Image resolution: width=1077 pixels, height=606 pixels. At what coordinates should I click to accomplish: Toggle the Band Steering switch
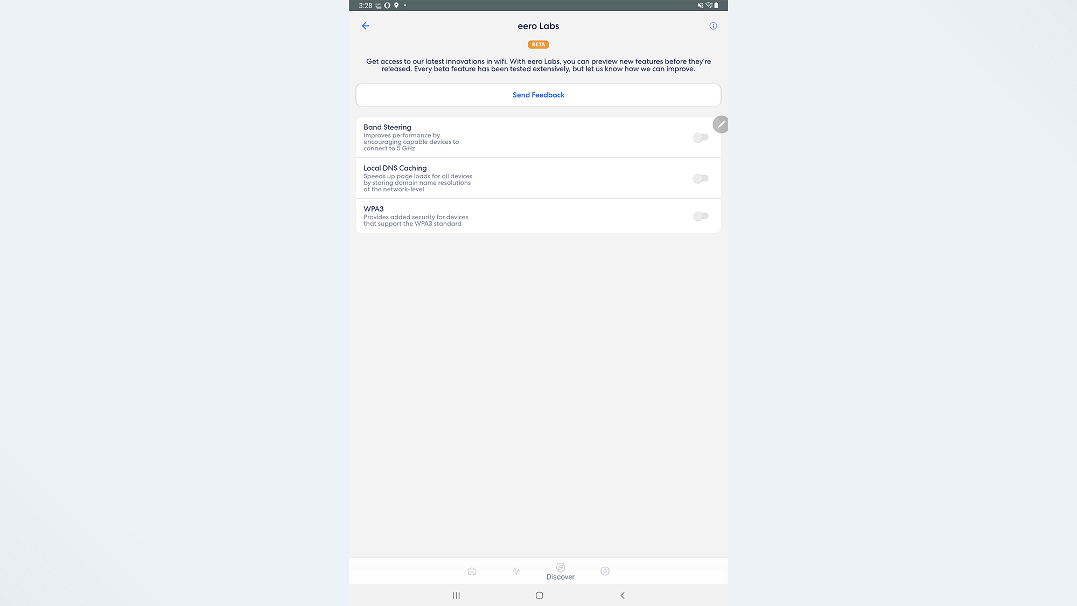coord(700,137)
